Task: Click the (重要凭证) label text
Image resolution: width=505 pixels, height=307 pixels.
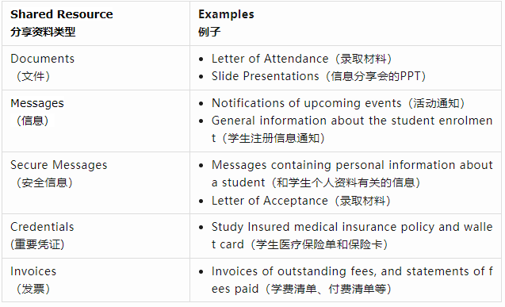Action: (37, 244)
